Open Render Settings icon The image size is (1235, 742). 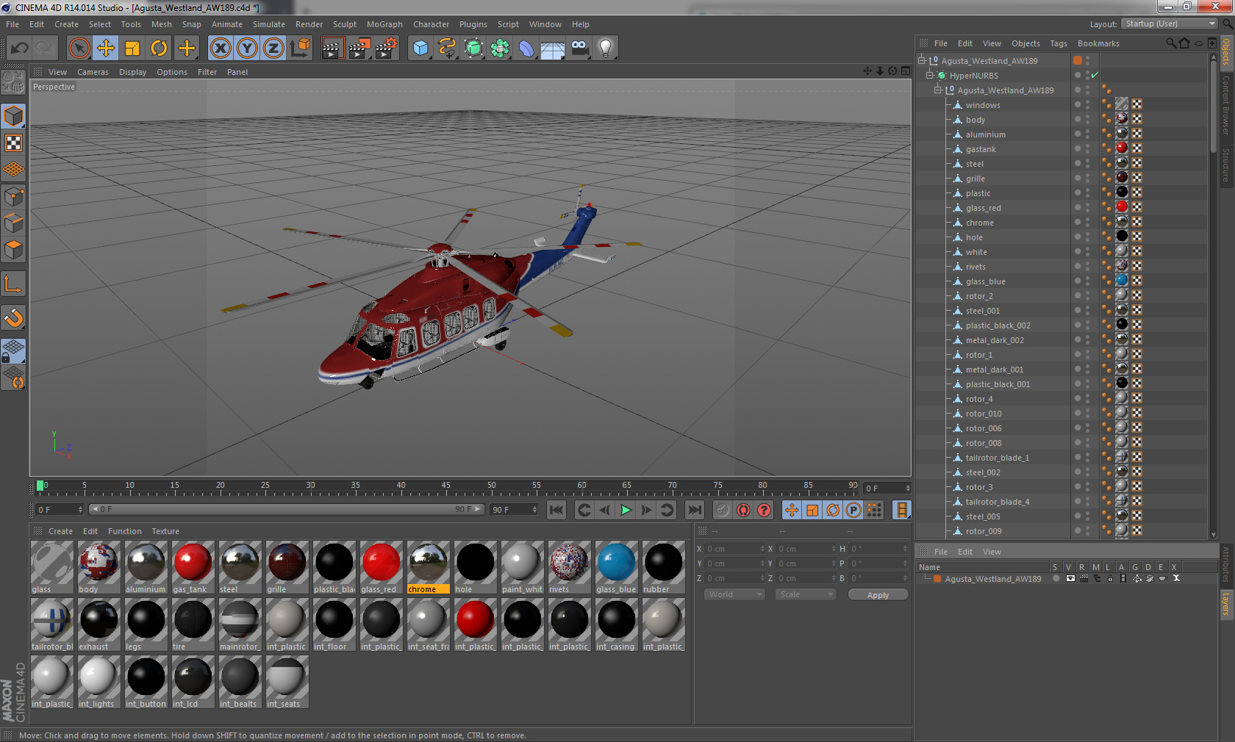tap(386, 48)
